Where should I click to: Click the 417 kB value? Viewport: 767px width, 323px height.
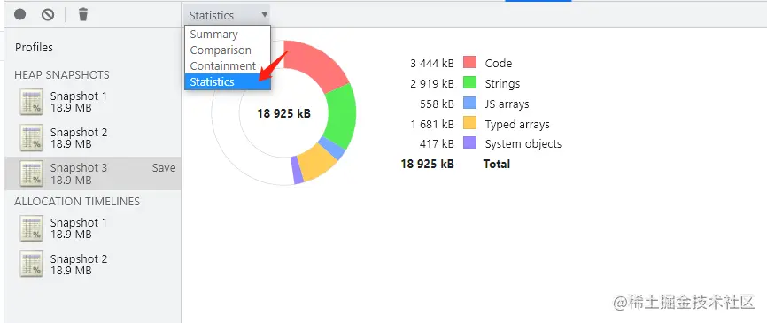(x=437, y=144)
